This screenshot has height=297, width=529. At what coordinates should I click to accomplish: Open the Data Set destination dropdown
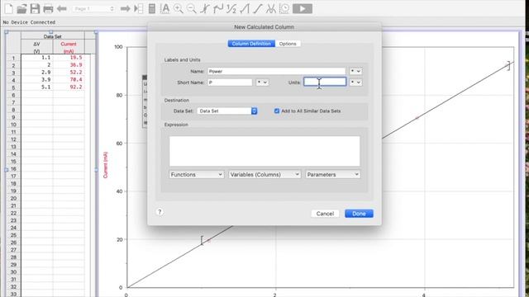pos(227,111)
